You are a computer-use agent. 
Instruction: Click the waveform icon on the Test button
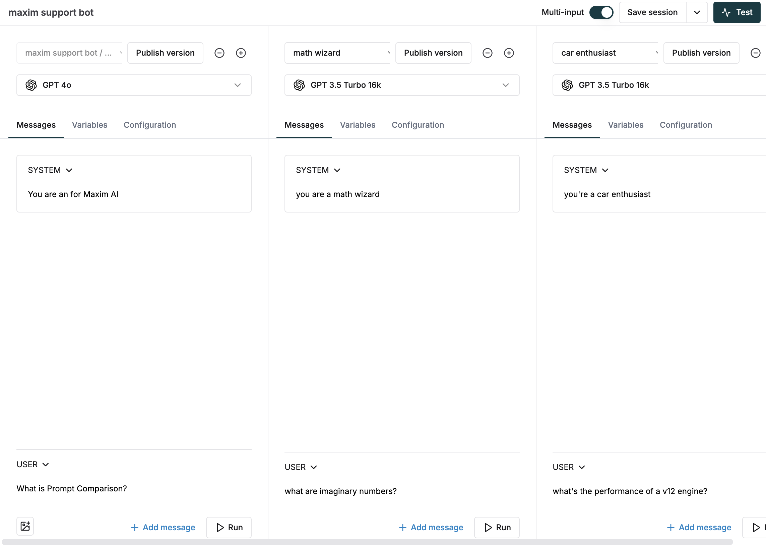tap(726, 12)
